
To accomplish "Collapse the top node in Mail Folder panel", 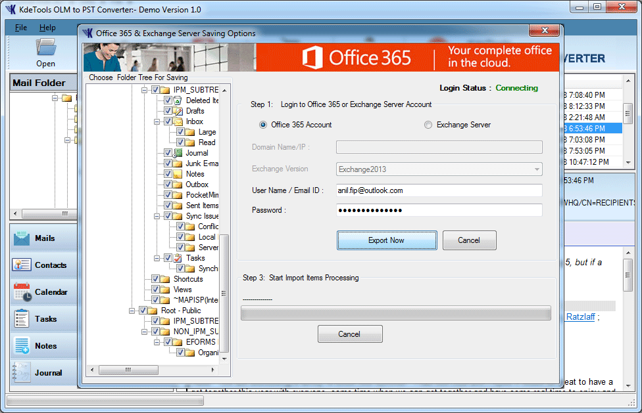I will [x=55, y=98].
